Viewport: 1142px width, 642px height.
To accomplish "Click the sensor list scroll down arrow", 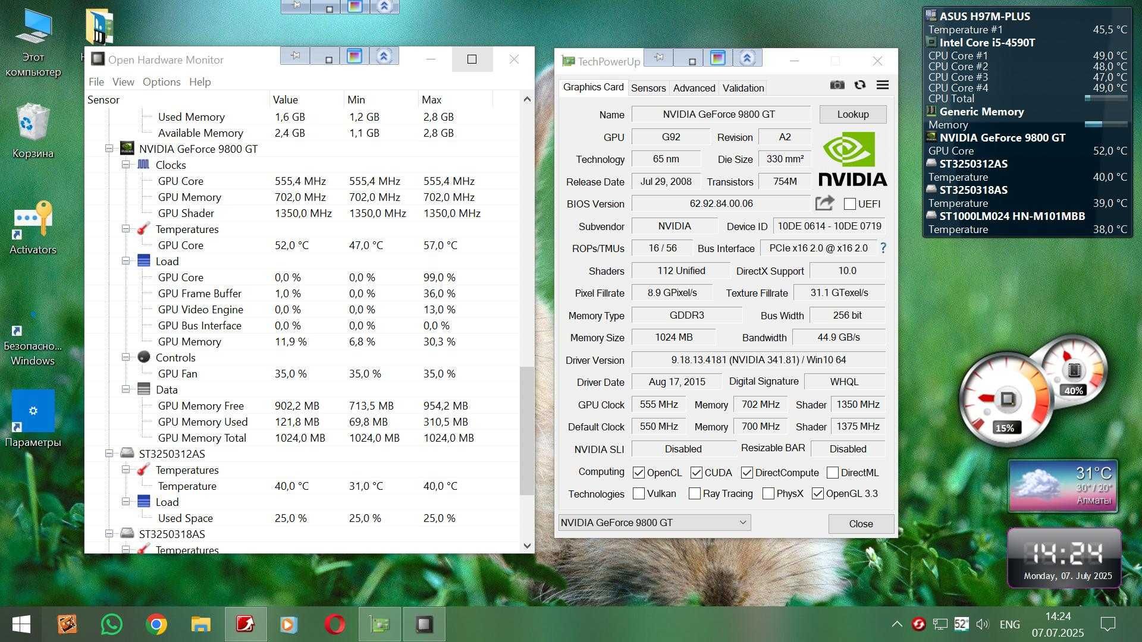I will (526, 546).
